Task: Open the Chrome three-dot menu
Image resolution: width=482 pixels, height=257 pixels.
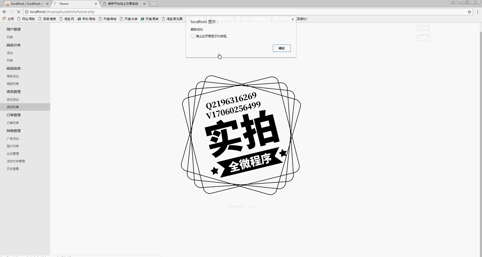Action: tap(477, 12)
